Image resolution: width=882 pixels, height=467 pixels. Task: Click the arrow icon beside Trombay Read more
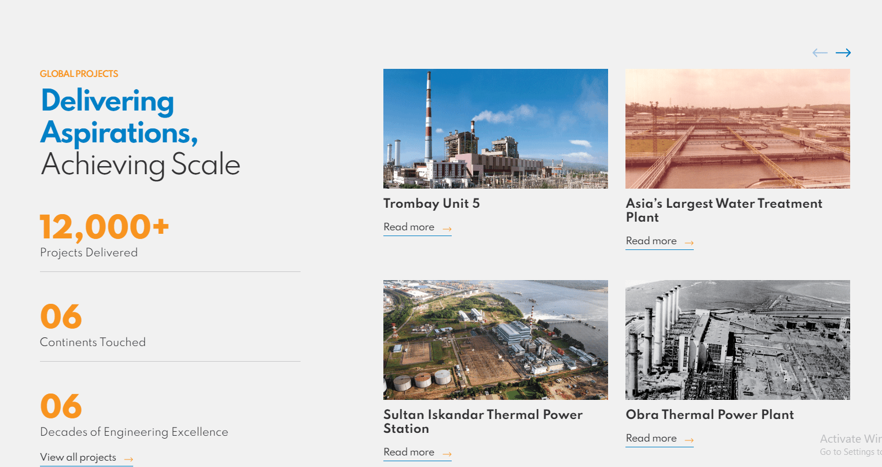coord(447,229)
